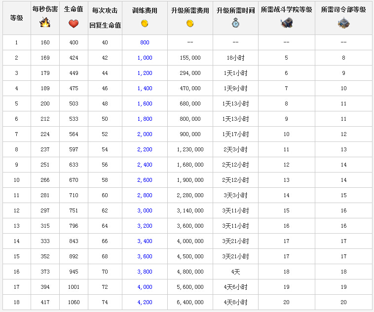Click the 1,230,000 upgrade cost cell
Viewport: 374px width, 312px height.
click(x=190, y=149)
